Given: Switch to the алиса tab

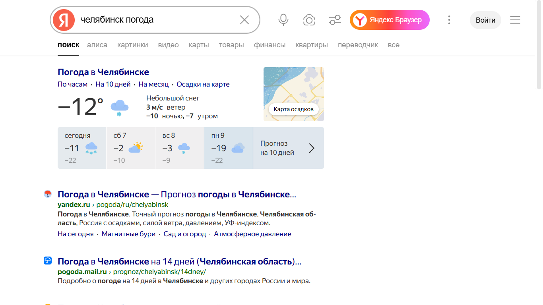Looking at the screenshot, I should [x=97, y=45].
